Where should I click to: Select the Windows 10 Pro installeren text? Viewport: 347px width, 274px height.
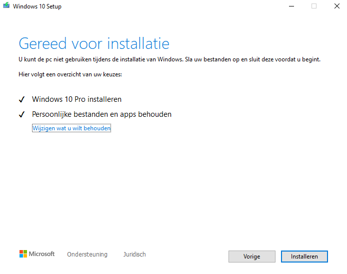[76, 99]
